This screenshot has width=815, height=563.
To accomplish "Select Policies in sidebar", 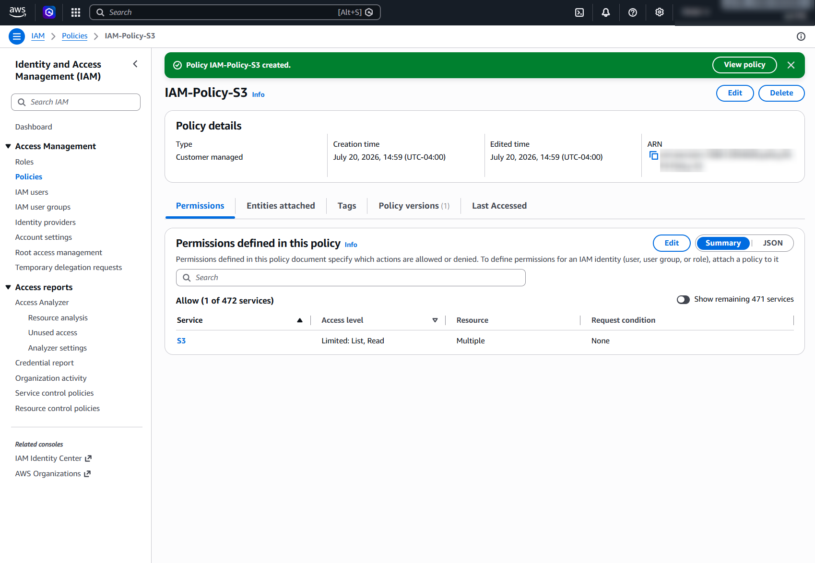I will pyautogui.click(x=29, y=177).
